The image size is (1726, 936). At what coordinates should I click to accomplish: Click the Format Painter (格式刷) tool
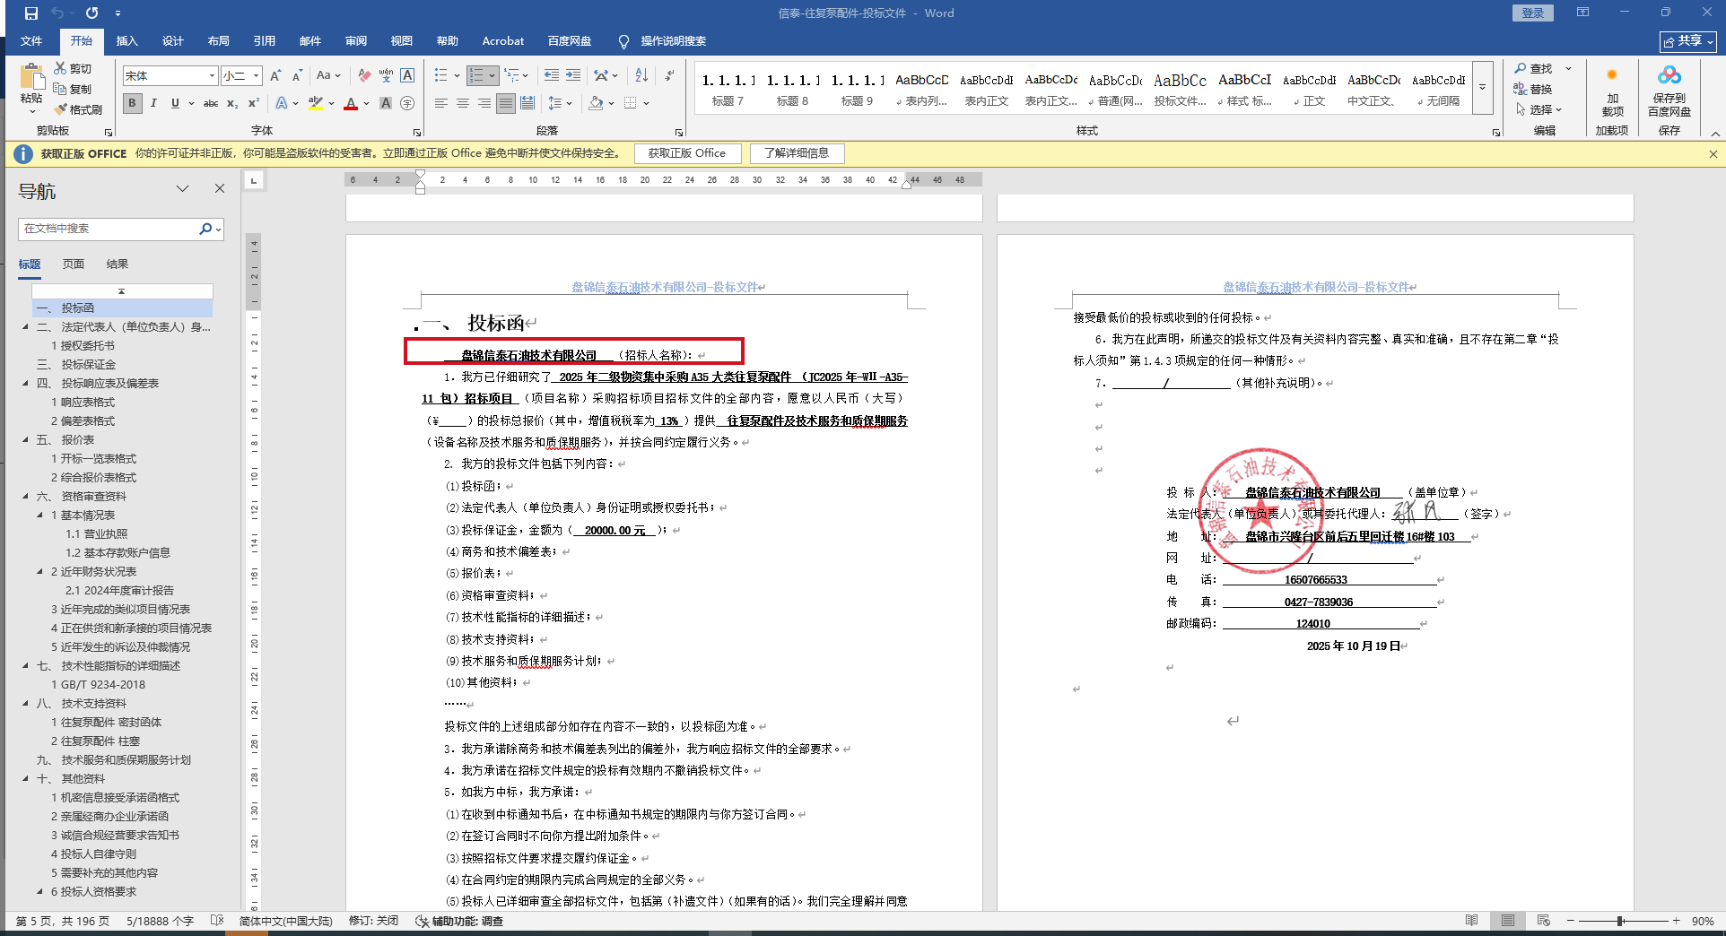click(x=78, y=109)
